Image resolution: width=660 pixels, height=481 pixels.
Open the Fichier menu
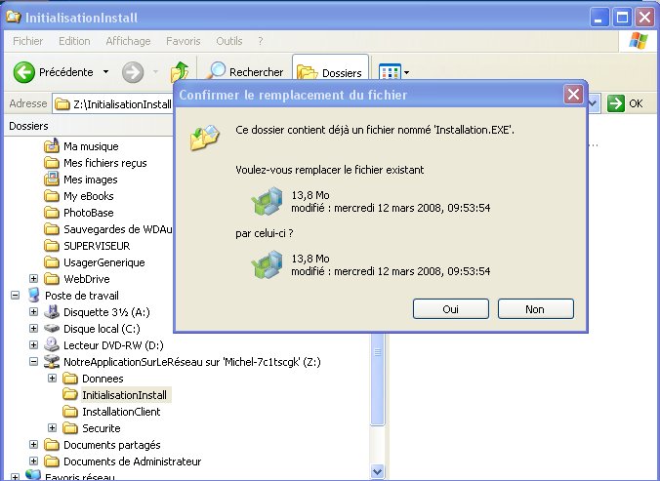point(27,41)
